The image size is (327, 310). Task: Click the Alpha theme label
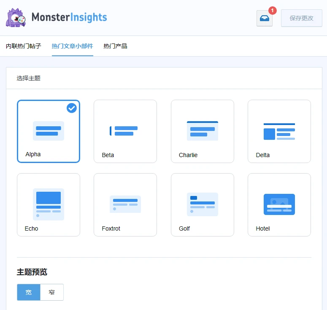tap(33, 154)
